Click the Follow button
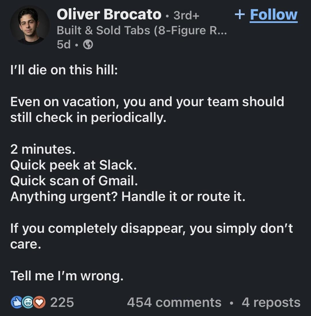This screenshot has width=311, height=316. point(273,14)
